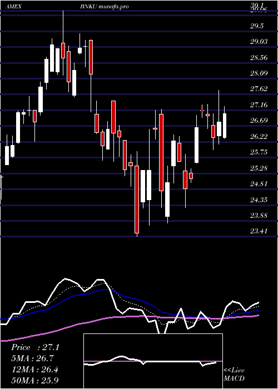Click the 50MA : 25.9 readout
The width and height of the screenshot is (278, 389).
point(34,380)
